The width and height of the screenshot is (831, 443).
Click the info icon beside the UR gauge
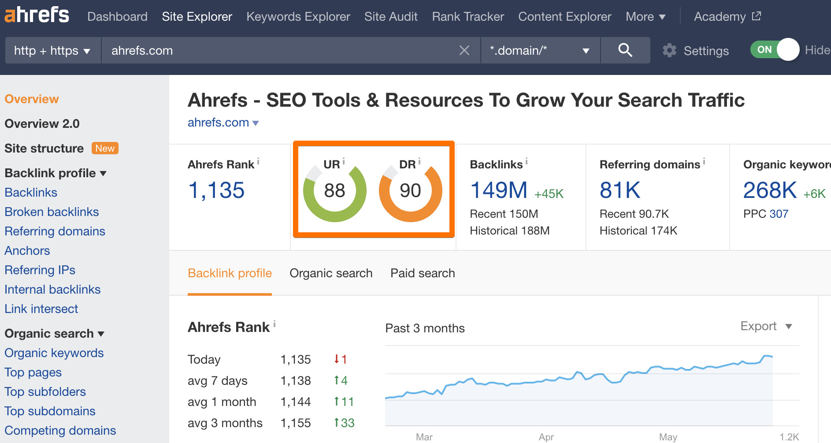[344, 161]
